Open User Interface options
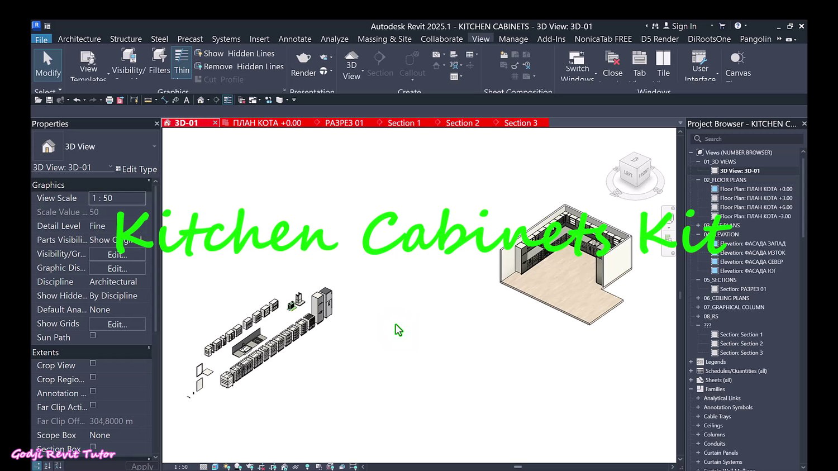This screenshot has width=838, height=471. [700, 66]
